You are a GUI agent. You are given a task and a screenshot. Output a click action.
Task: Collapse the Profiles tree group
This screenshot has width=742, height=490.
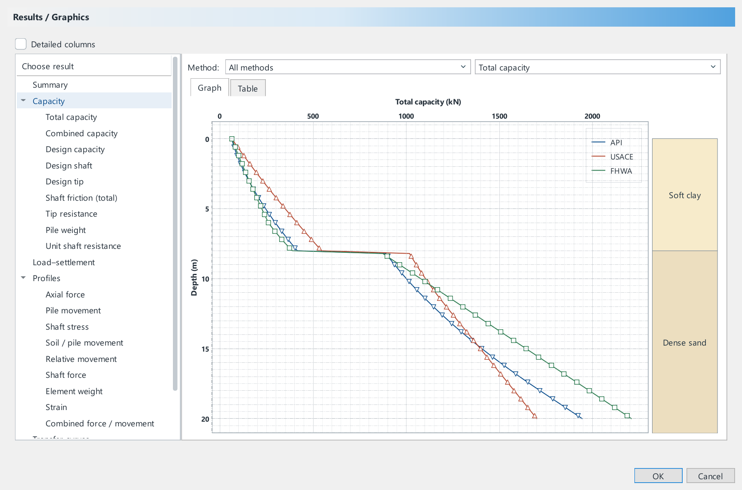pos(24,278)
